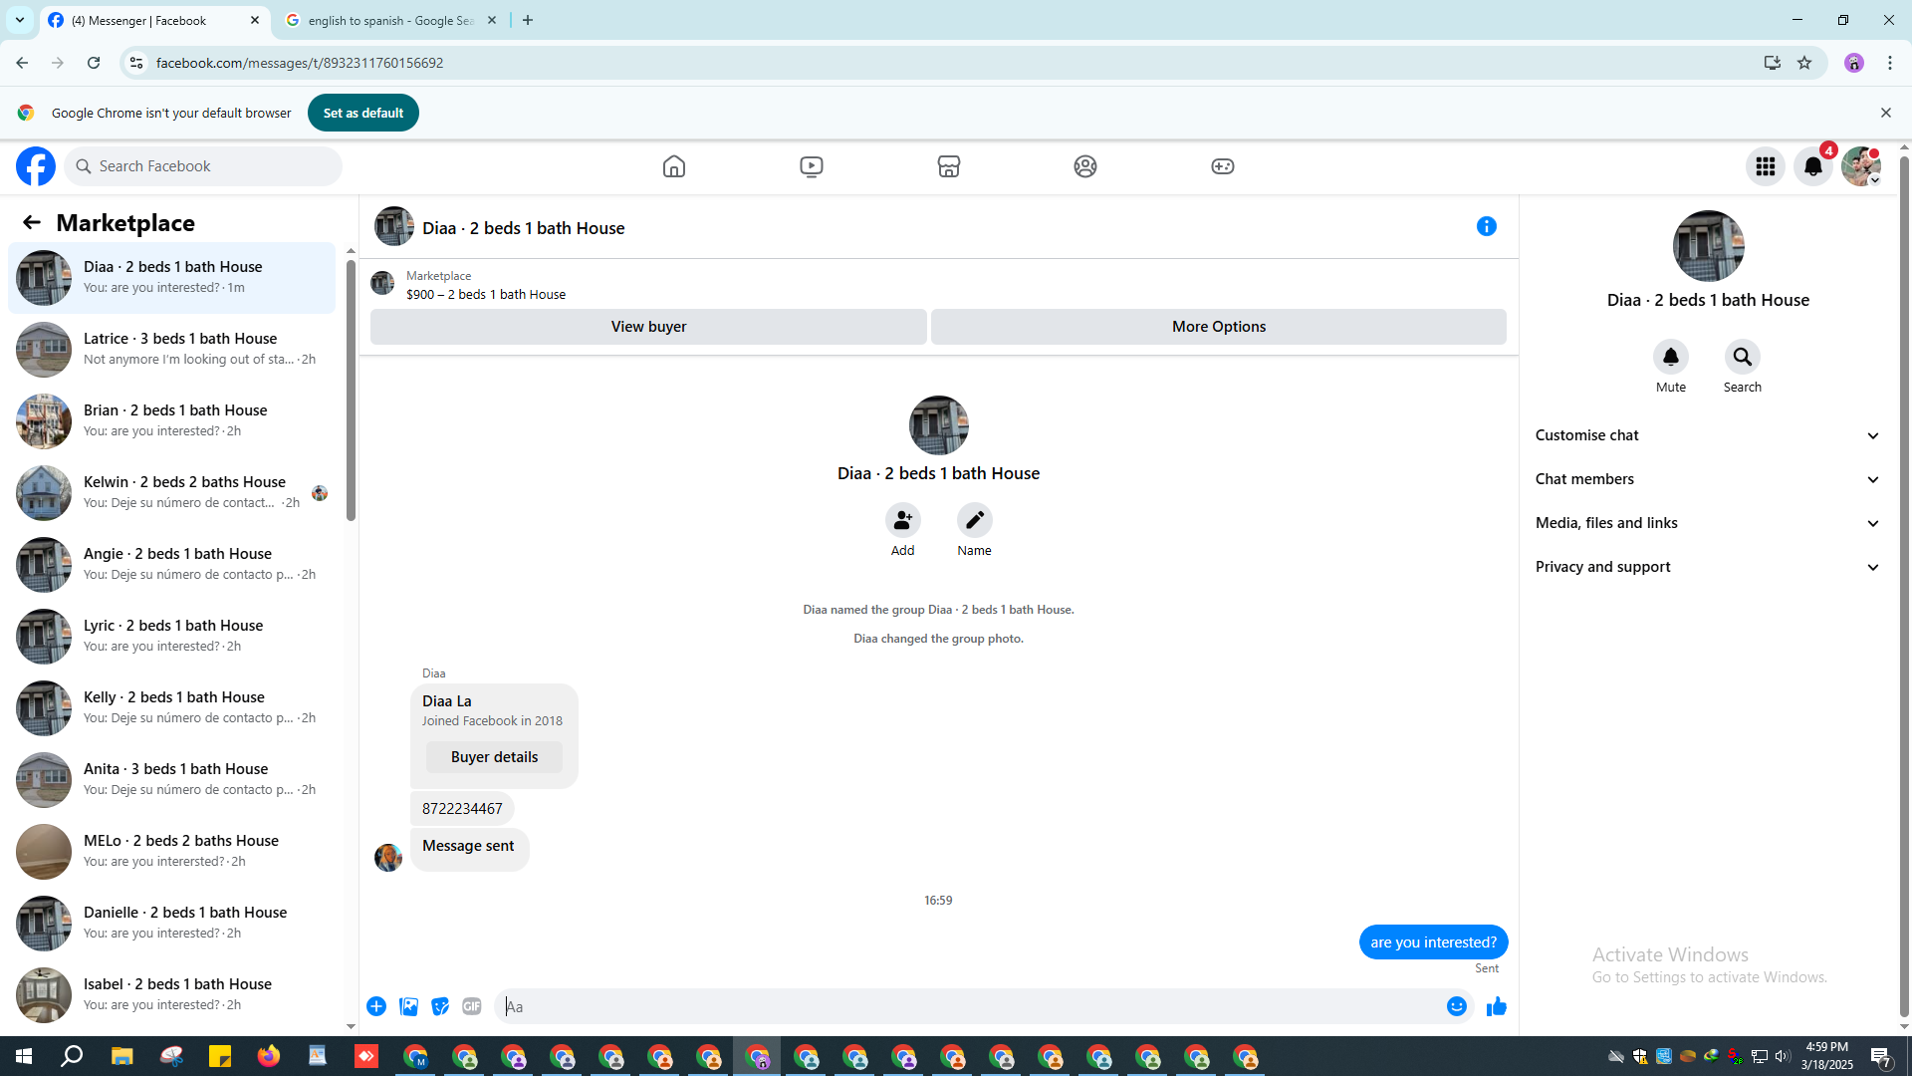The height and width of the screenshot is (1076, 1912).
Task: Go to the Marketplace tab
Action: coord(948,166)
